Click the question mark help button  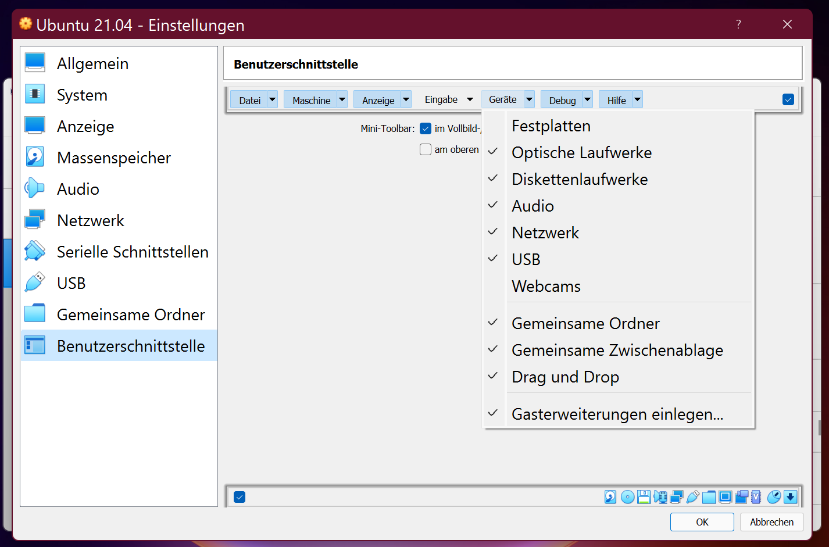pos(738,24)
